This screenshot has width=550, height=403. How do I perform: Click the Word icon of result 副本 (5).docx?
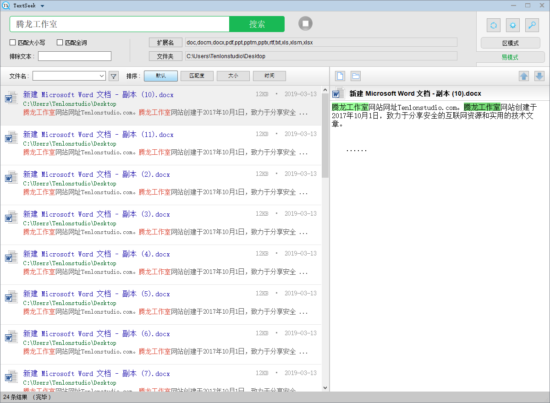[11, 297]
